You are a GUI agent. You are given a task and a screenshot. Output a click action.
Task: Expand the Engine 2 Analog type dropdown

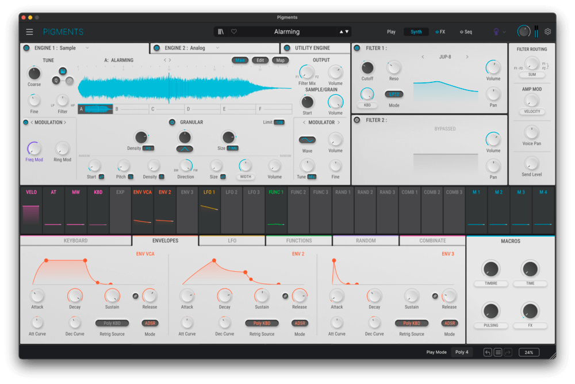(218, 48)
